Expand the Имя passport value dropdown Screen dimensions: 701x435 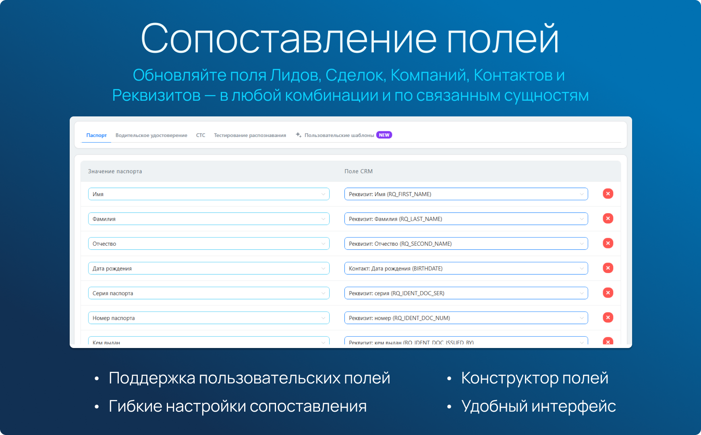tap(209, 194)
